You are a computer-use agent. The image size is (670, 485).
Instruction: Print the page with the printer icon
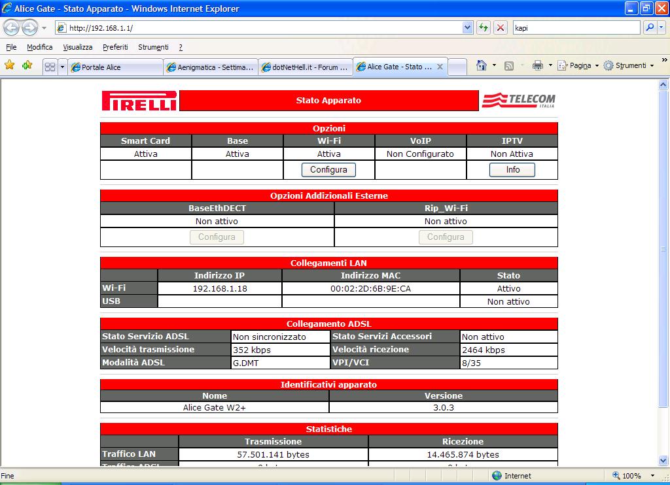538,65
